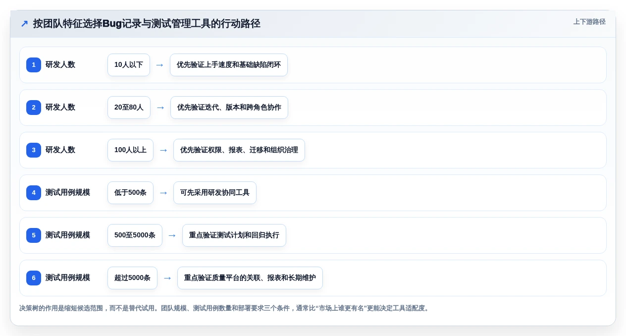Select the 20至80人 condition box

tap(129, 108)
